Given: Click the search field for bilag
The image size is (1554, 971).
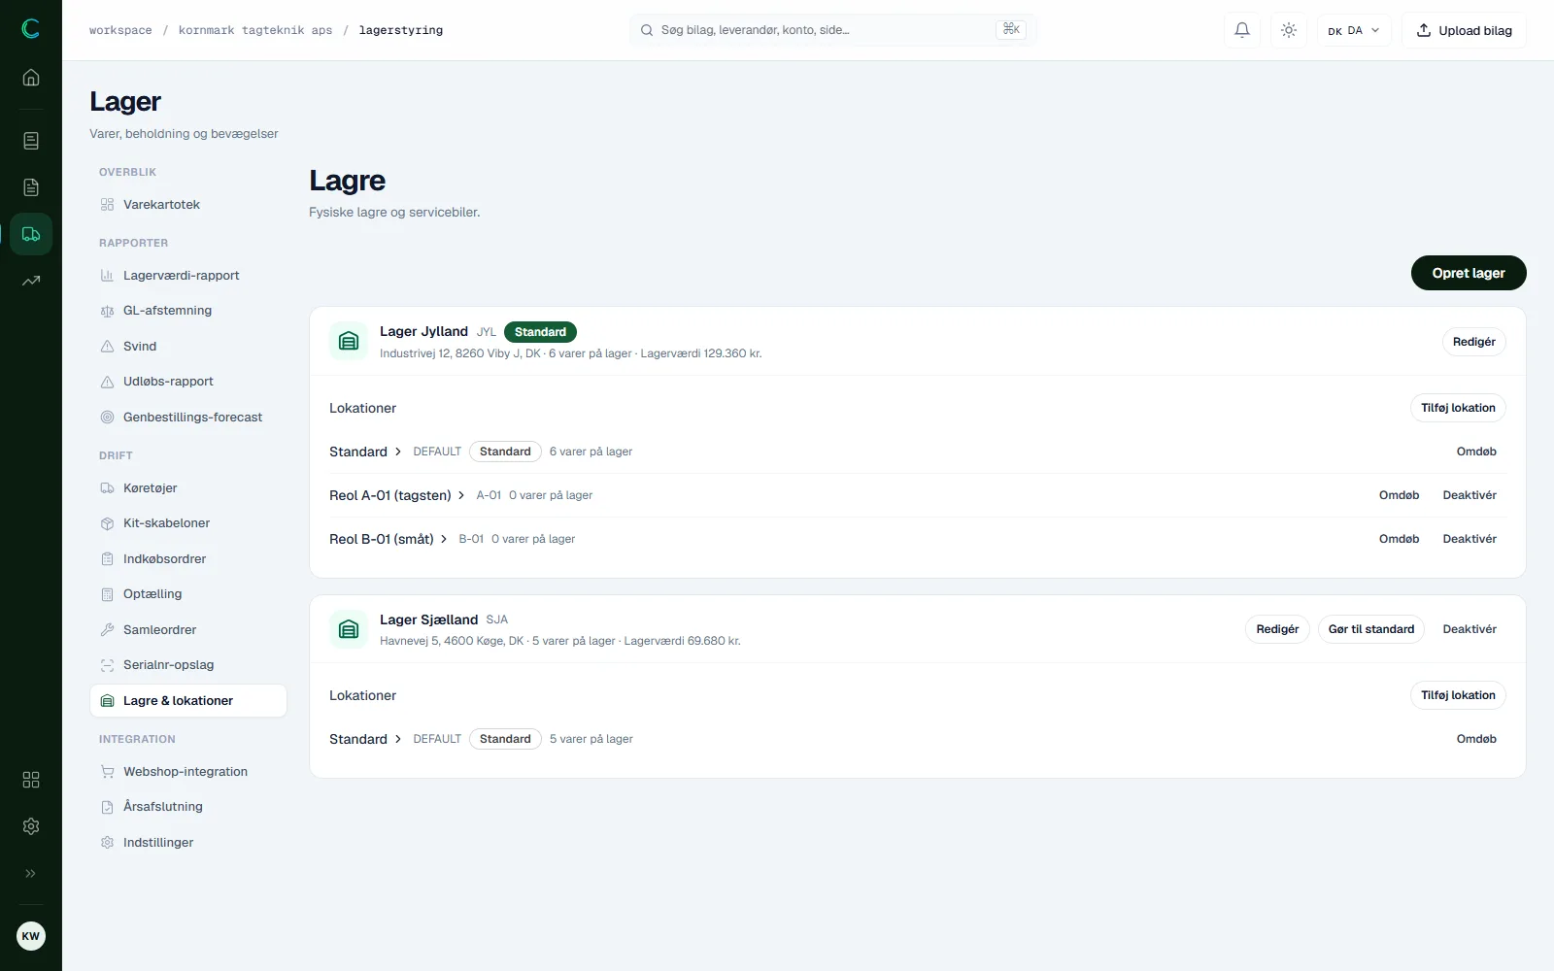Looking at the screenshot, I should 832,30.
